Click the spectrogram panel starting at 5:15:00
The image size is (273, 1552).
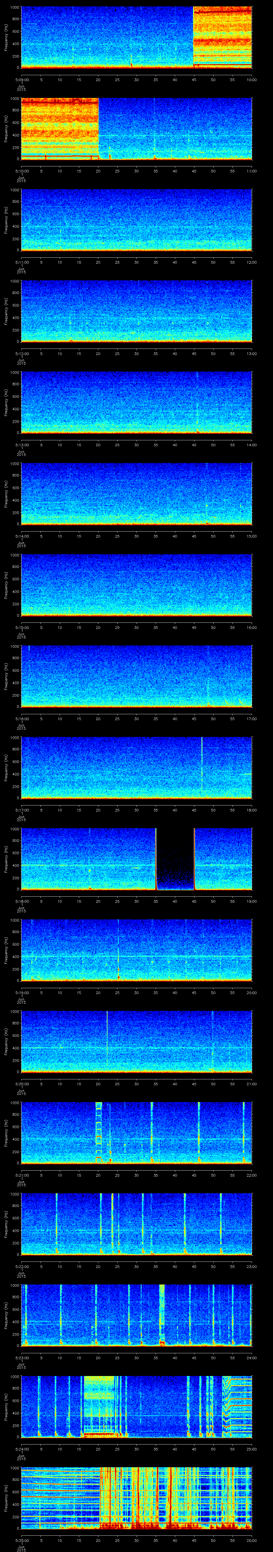(x=136, y=584)
